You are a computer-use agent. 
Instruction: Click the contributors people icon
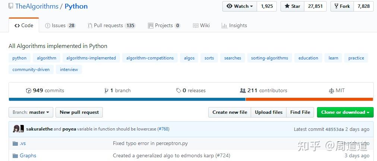pyautogui.click(x=243, y=91)
